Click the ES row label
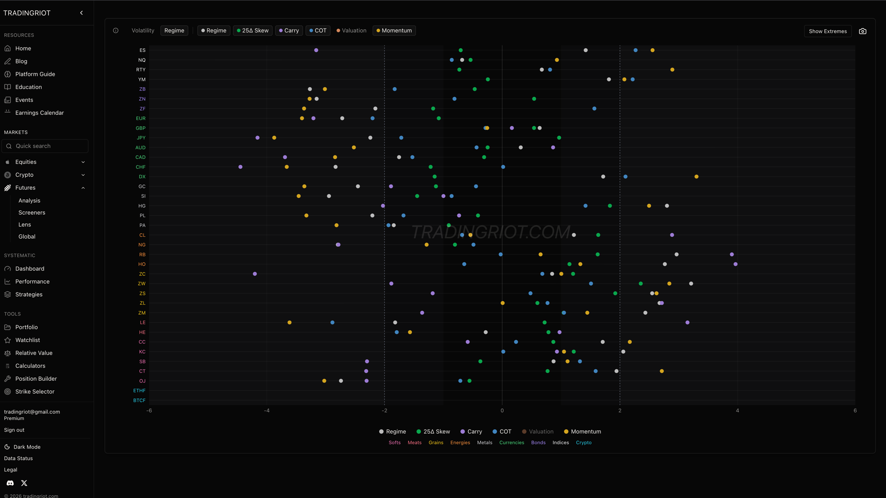This screenshot has width=886, height=498. point(142,50)
